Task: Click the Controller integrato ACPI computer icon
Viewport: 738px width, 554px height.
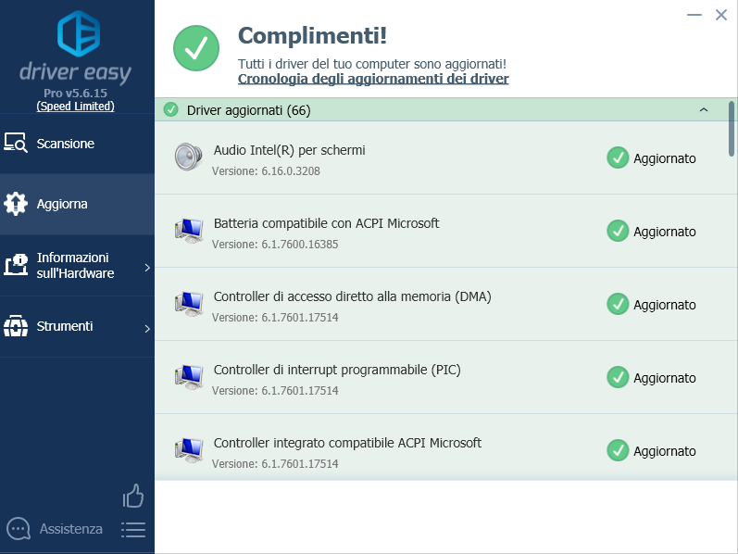Action: coord(189,450)
